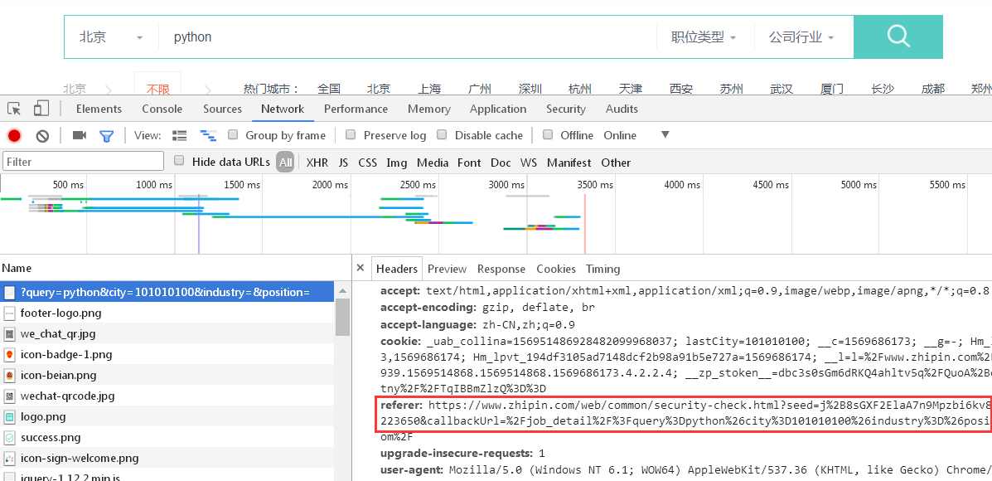Click the network Filter text box
The width and height of the screenshot is (992, 481).
click(x=83, y=162)
